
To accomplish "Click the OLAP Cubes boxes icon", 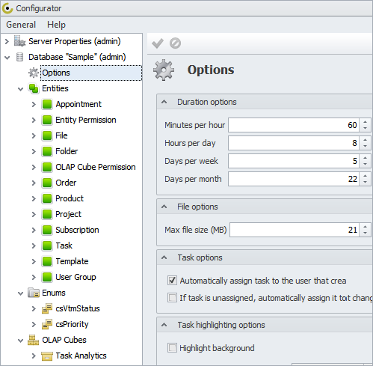I will 33,340.
